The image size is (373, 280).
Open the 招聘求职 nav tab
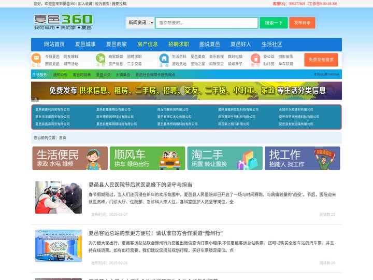(179, 44)
